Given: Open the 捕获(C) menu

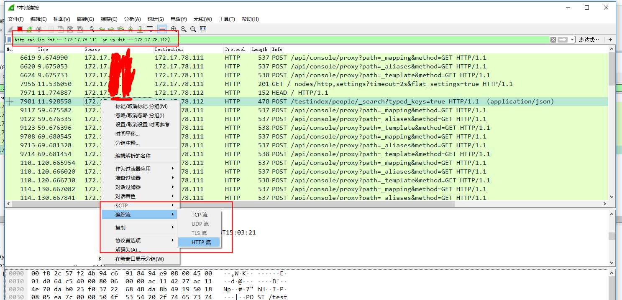Looking at the screenshot, I should pyautogui.click(x=109, y=19).
